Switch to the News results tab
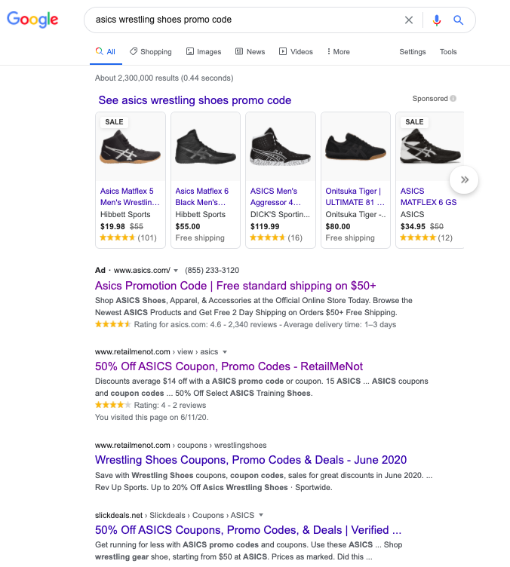510x567 pixels. (250, 52)
